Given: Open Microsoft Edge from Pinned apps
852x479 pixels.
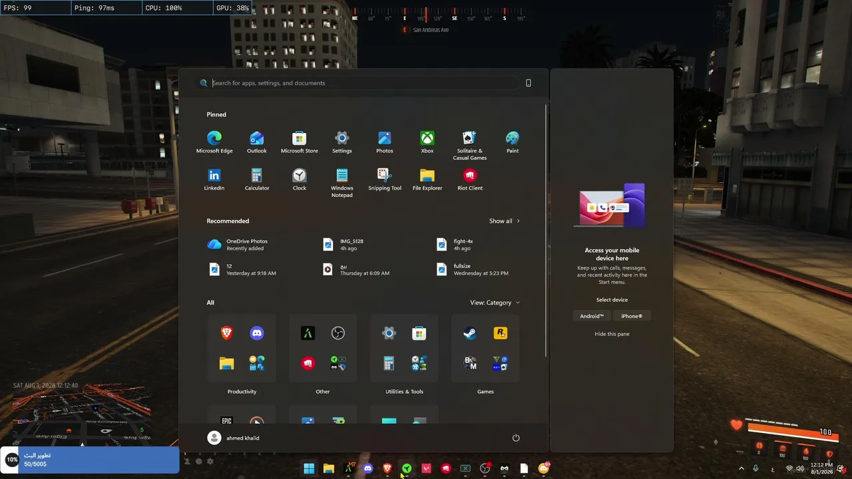Looking at the screenshot, I should point(214,142).
